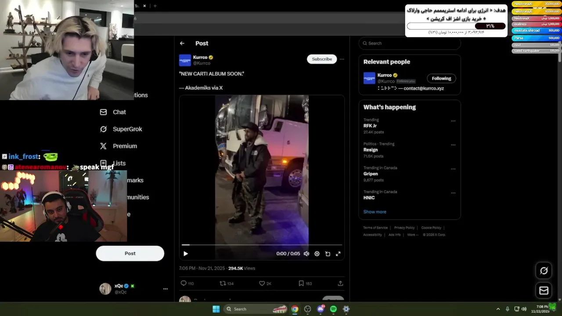Viewport: 562px width, 316px height.
Task: Open Ads info footer link
Action: [x=394, y=235]
